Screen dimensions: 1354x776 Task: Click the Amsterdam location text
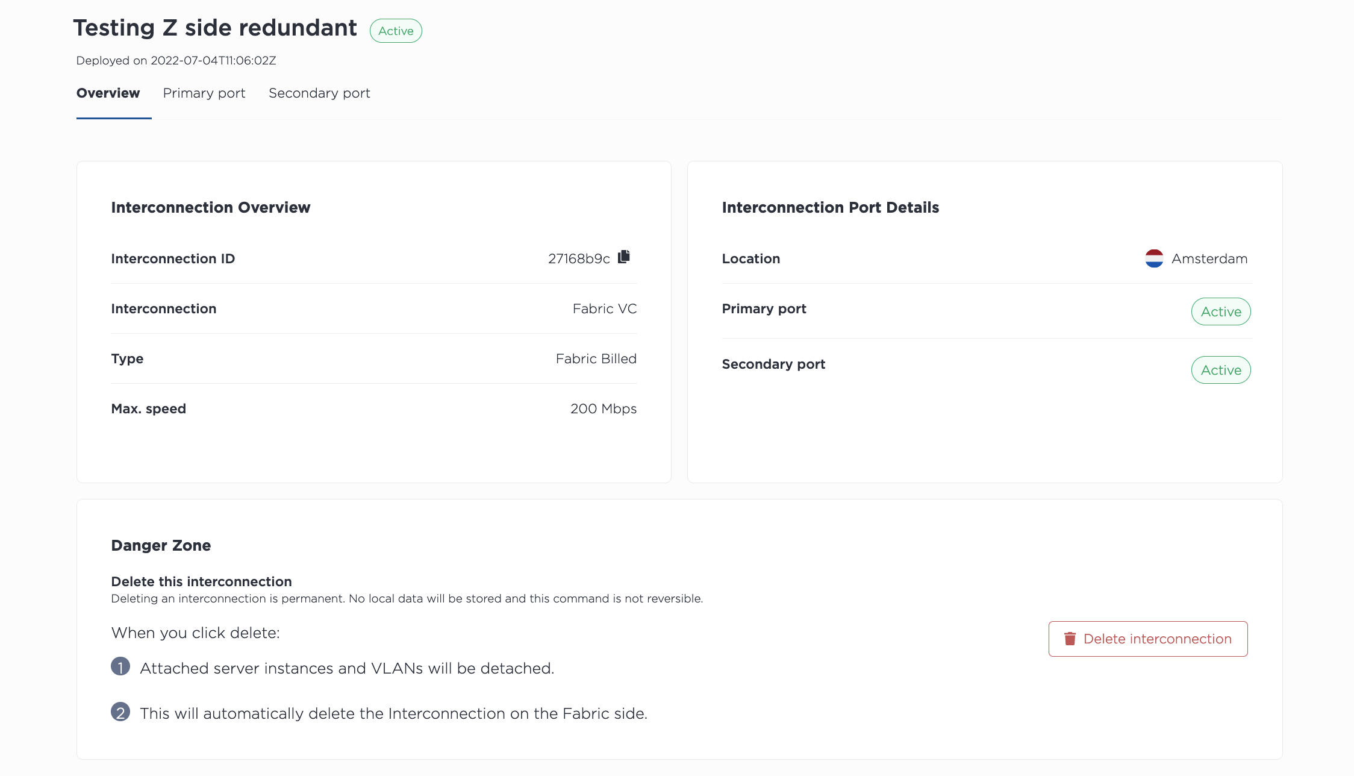click(x=1209, y=258)
